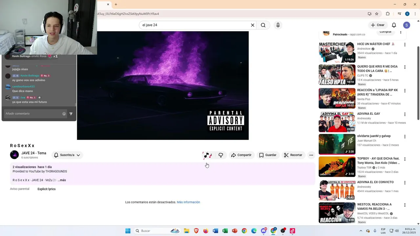Screen dimensions: 420x236
Task: Open options for olvidarte juanM y galvep
Action: click(405, 137)
